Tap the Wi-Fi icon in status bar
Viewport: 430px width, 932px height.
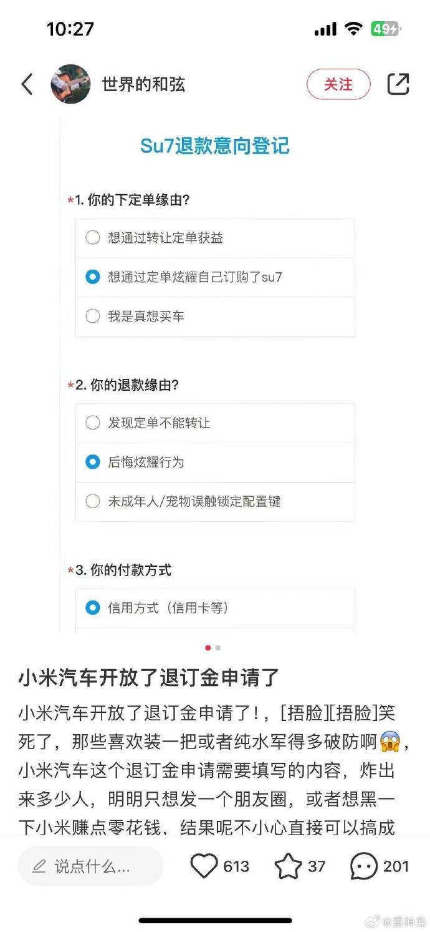coord(354,29)
